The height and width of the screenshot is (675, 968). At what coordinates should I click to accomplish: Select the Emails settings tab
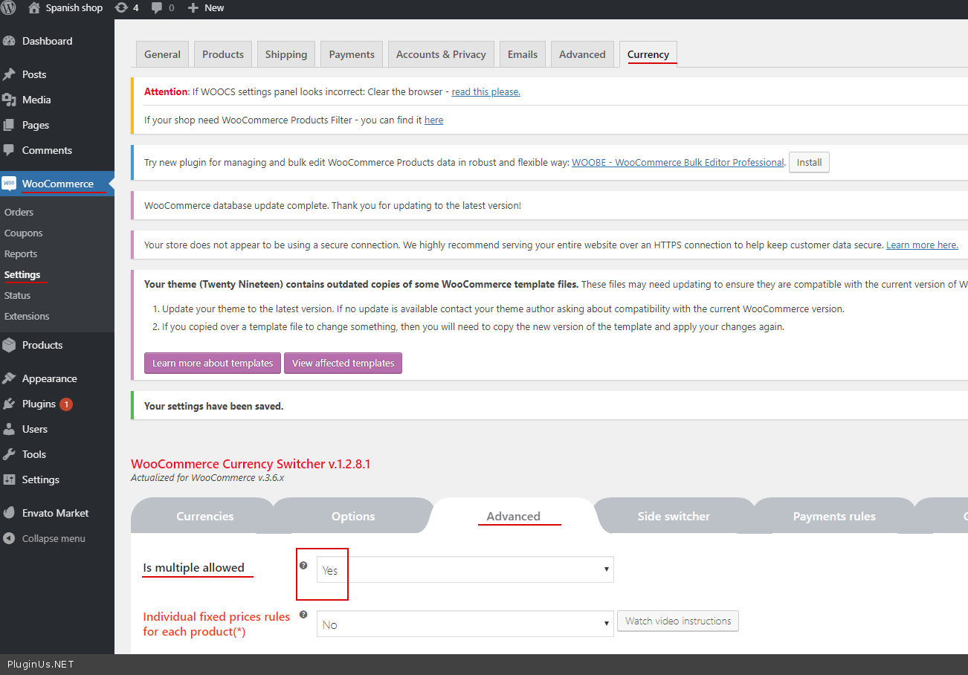[x=523, y=54]
